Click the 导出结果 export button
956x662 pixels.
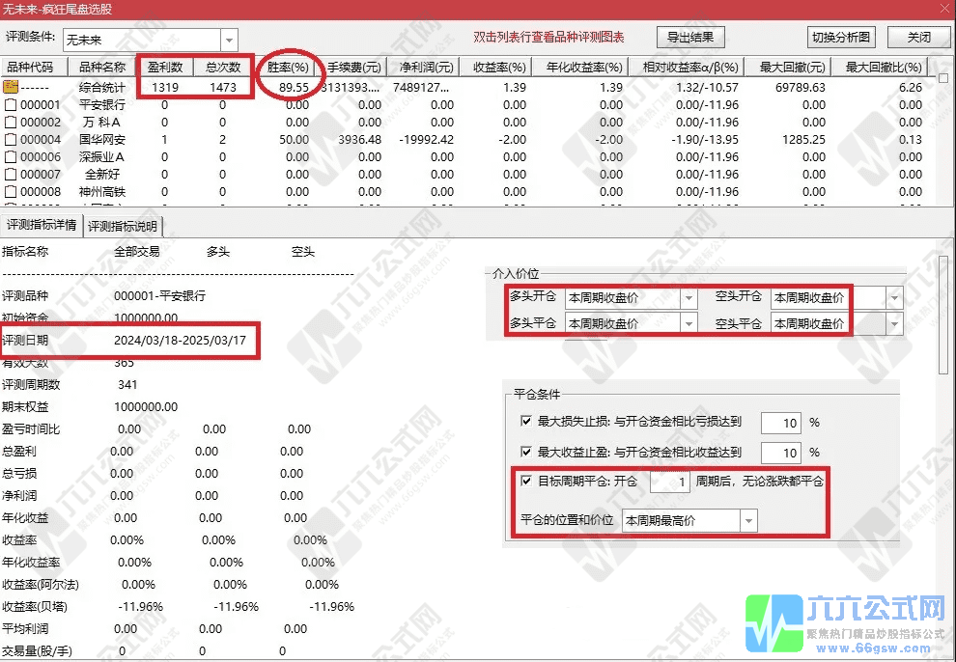tap(690, 38)
